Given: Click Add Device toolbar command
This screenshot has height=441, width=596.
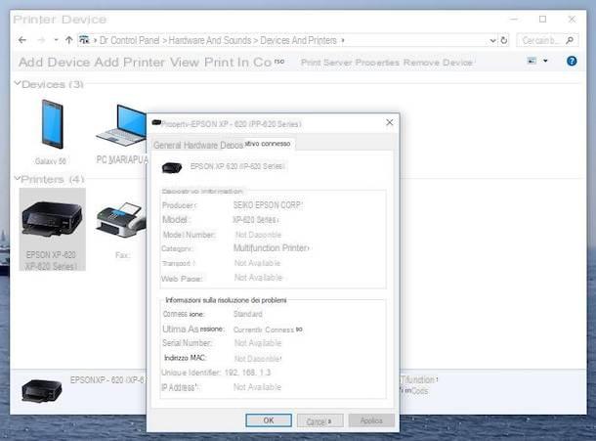Looking at the screenshot, I should tap(55, 62).
